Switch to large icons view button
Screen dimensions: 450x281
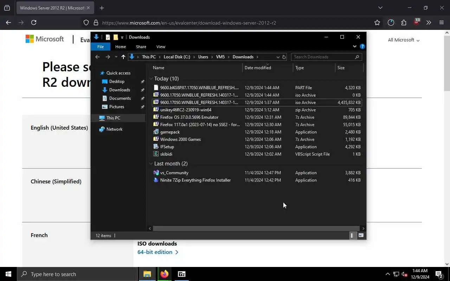tap(361, 235)
